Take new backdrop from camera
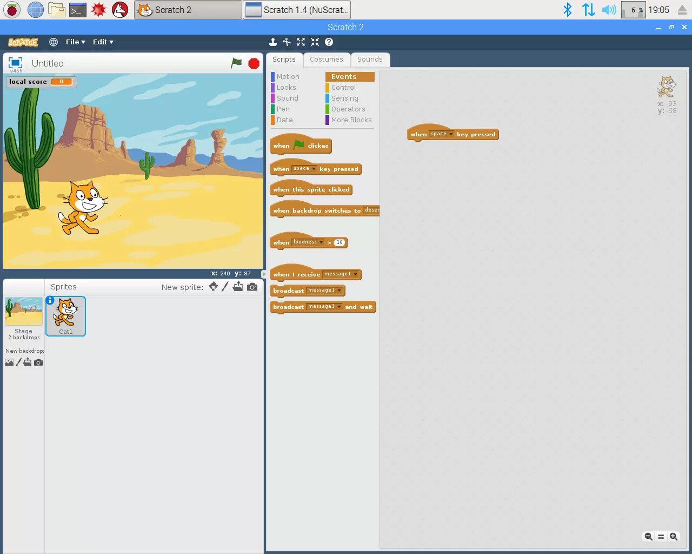This screenshot has height=554, width=692. [x=38, y=362]
